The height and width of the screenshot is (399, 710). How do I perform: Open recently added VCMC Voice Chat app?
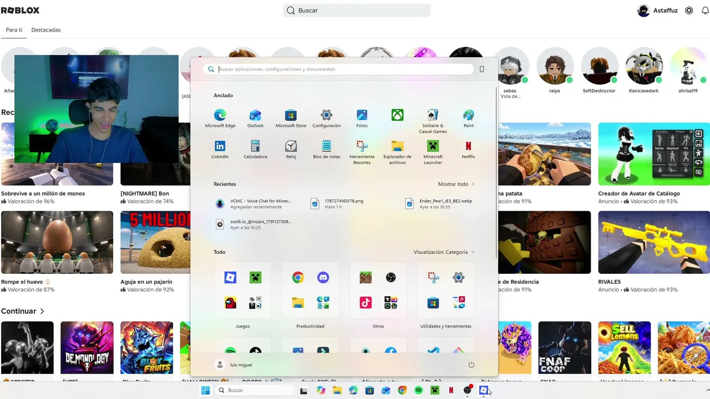(x=253, y=203)
